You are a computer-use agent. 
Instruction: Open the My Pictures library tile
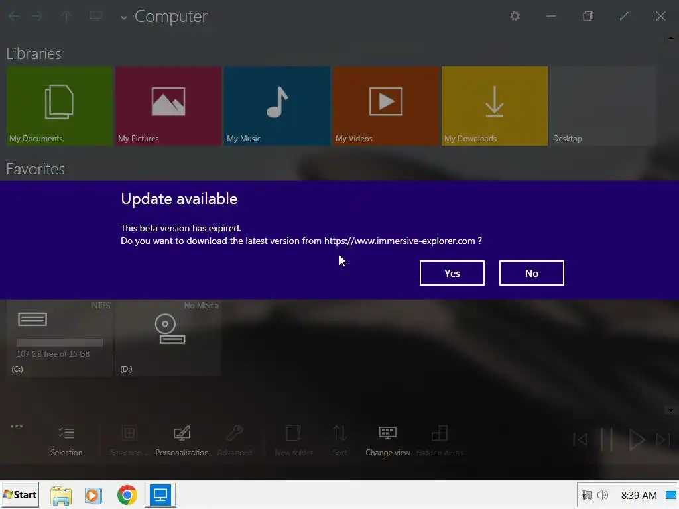click(168, 106)
